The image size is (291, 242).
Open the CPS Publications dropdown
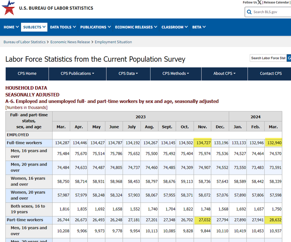(x=77, y=74)
